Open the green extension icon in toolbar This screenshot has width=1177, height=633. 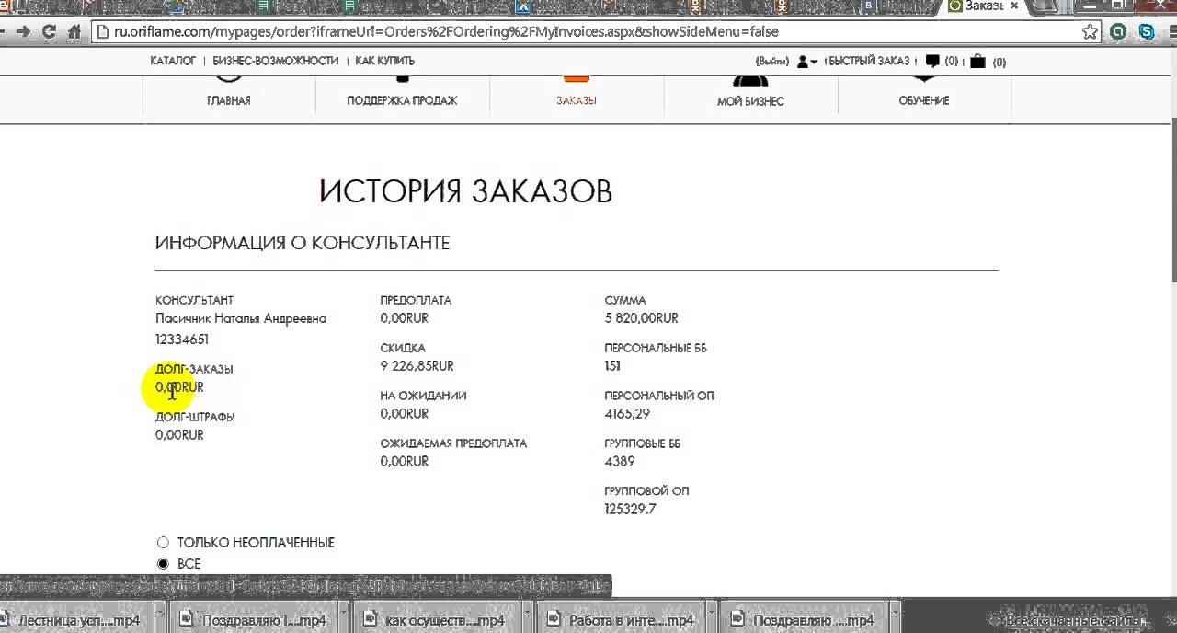(1118, 31)
